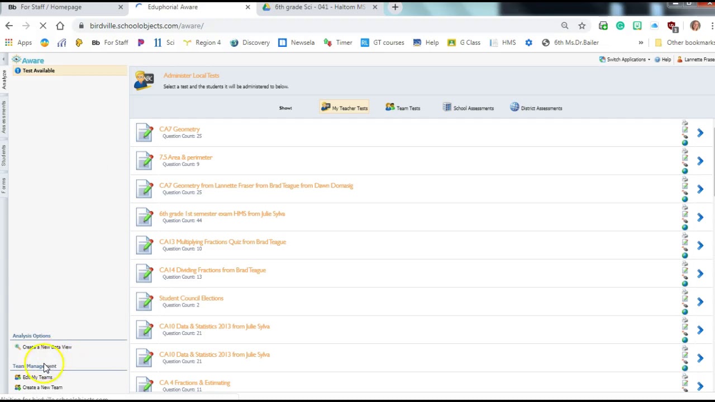
Task: Open the uBlock shield extension
Action: coord(672,26)
